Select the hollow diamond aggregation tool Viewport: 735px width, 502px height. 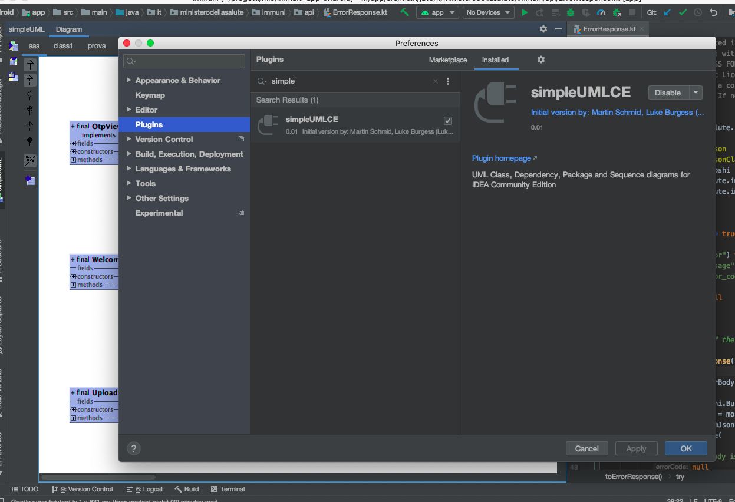coord(30,95)
